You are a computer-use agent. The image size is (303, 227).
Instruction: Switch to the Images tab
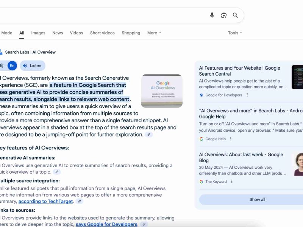click(x=38, y=33)
